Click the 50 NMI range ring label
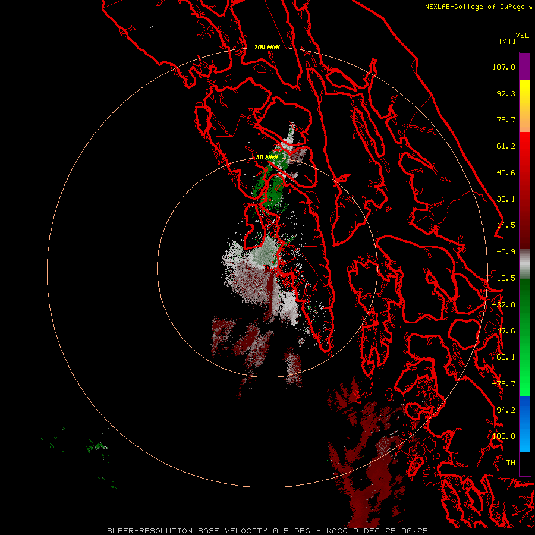 (x=267, y=158)
